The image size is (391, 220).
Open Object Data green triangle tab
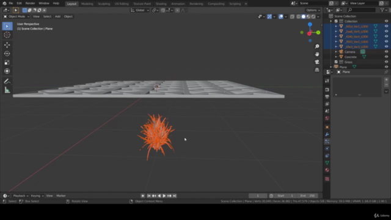(x=327, y=163)
